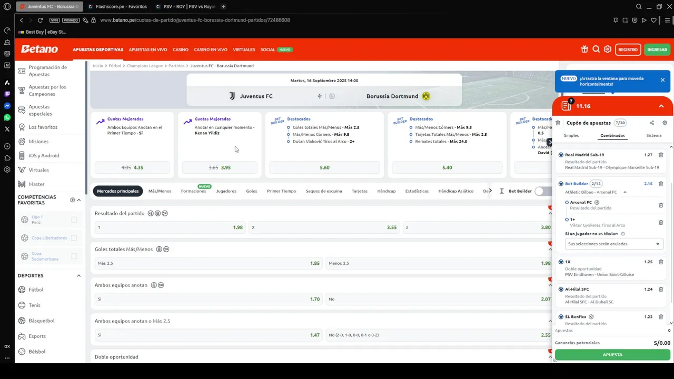Open the Messenger sidebar icon

coord(7,106)
